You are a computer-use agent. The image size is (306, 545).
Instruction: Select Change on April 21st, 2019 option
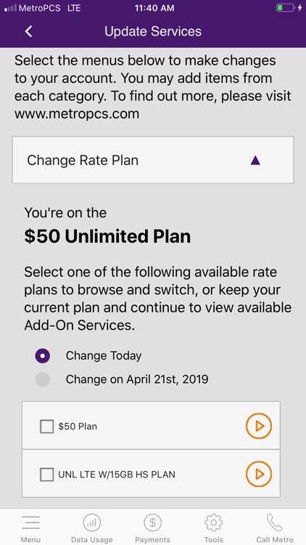(x=42, y=379)
